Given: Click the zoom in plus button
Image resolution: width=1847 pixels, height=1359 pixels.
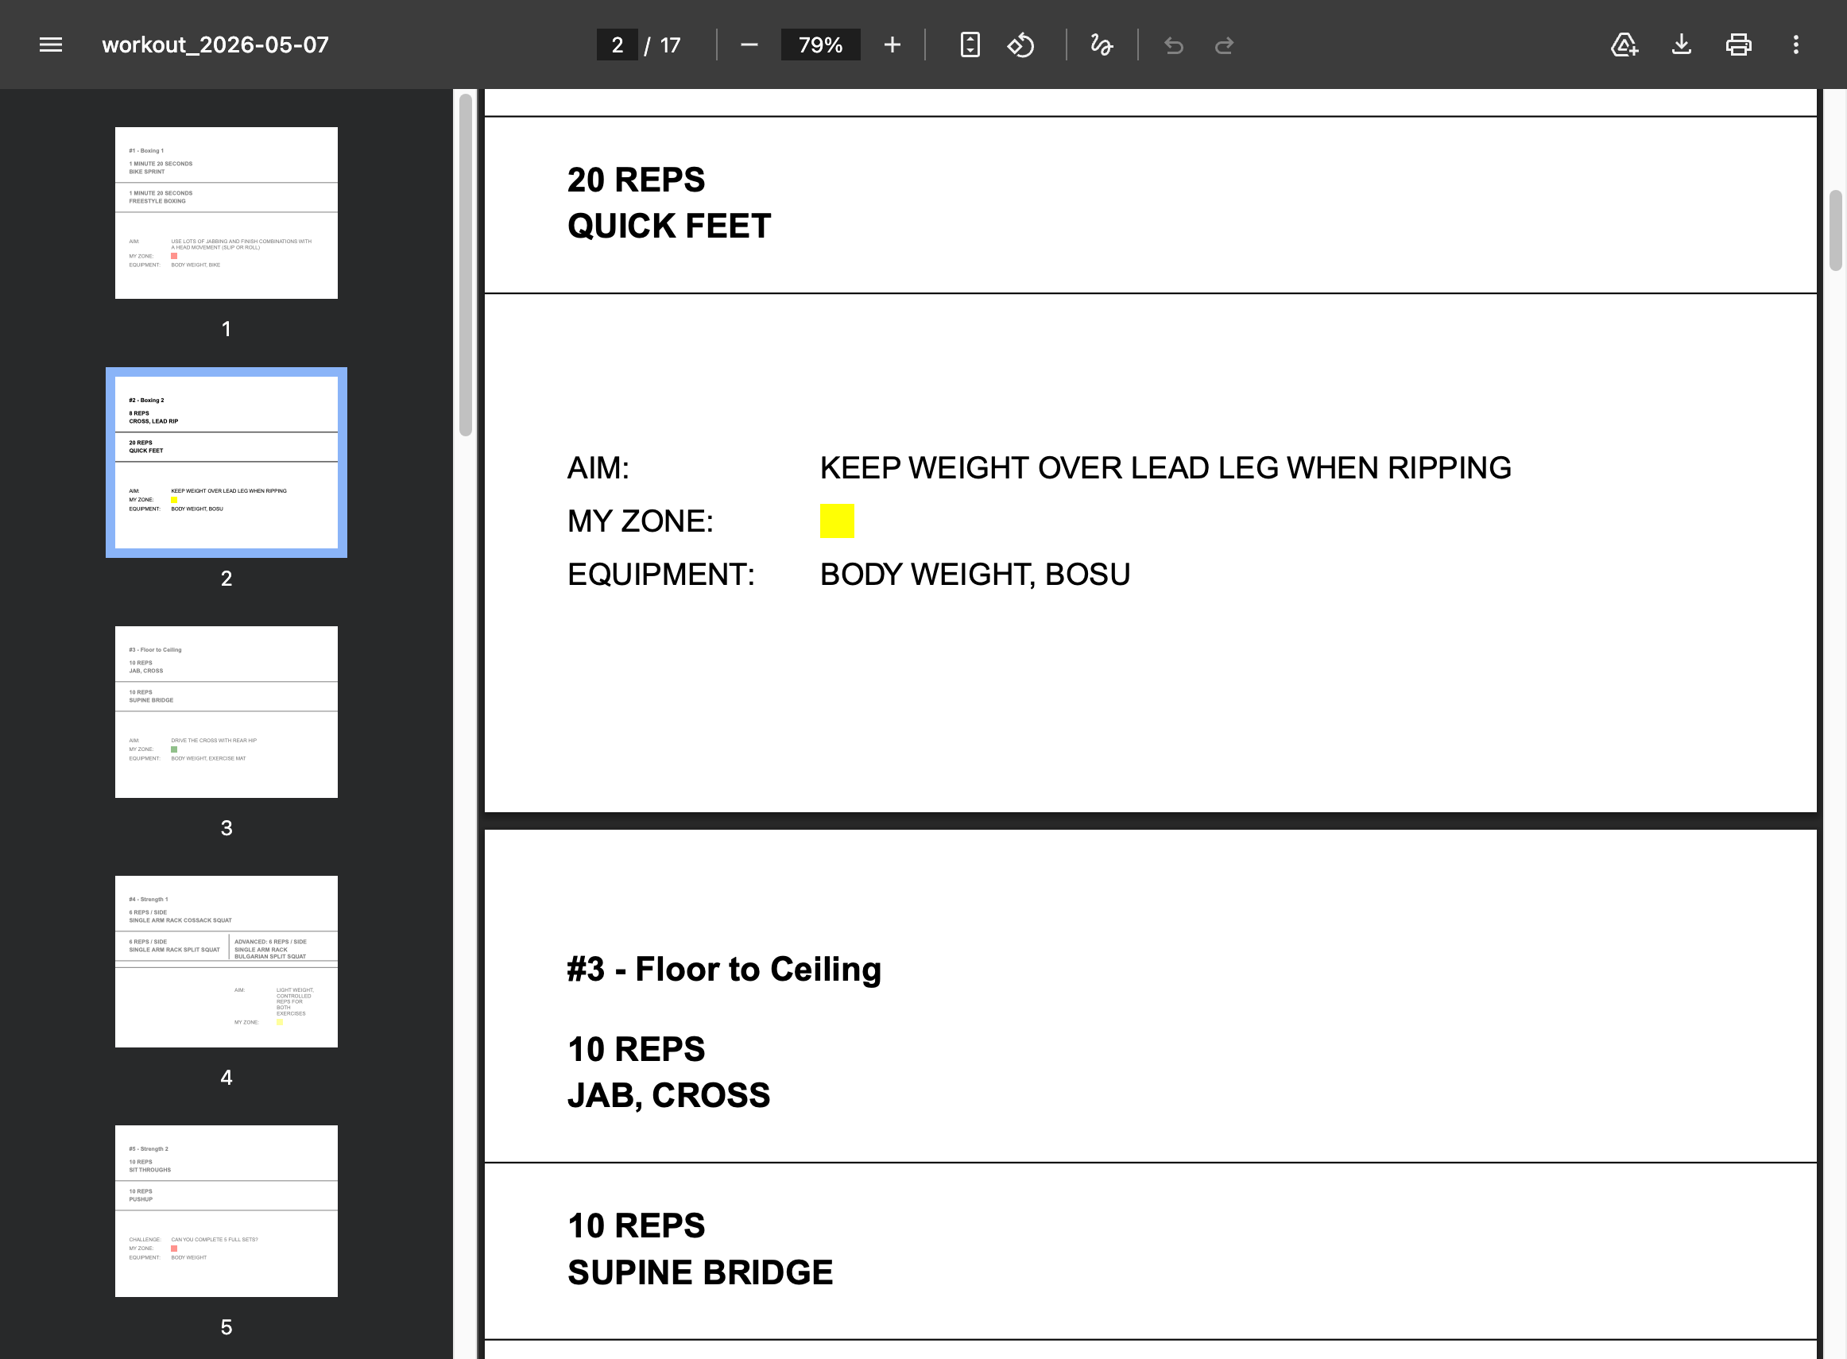Looking at the screenshot, I should [892, 45].
